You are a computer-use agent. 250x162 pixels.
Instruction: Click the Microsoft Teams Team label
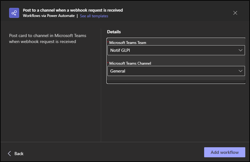click(128, 43)
